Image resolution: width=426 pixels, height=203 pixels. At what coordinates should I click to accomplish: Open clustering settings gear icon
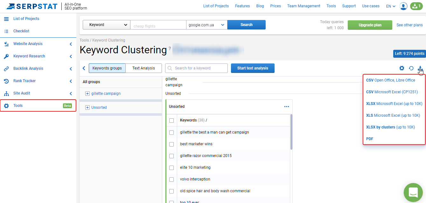point(402,68)
